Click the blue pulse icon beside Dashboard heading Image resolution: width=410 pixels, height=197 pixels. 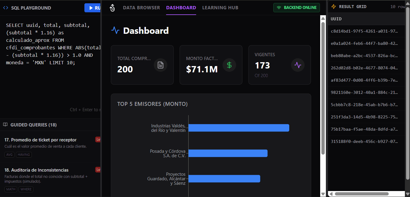click(x=115, y=30)
